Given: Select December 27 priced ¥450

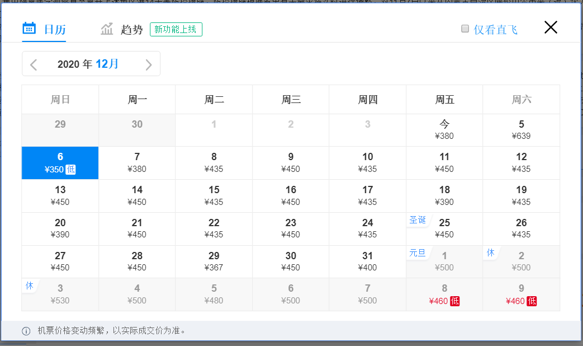Looking at the screenshot, I should [60, 261].
